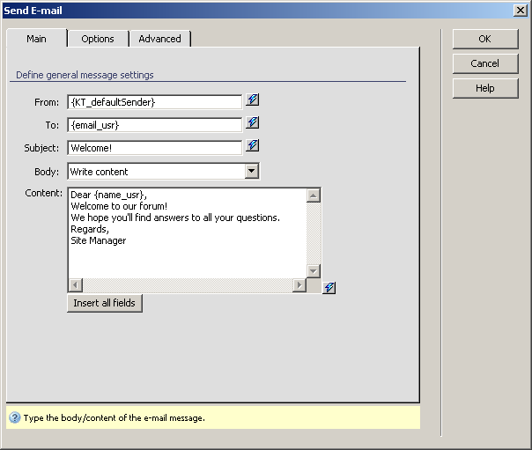Viewport: 532px width, 450px height.
Task: Go to the Advanced tab
Action: click(159, 39)
